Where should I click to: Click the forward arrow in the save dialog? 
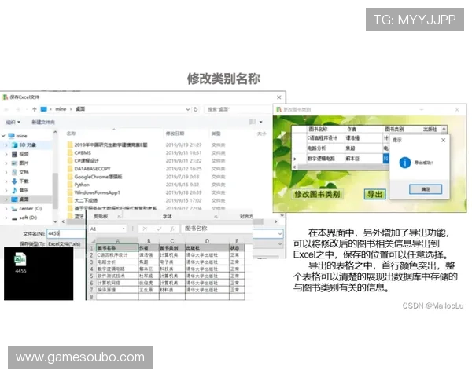click(x=18, y=109)
